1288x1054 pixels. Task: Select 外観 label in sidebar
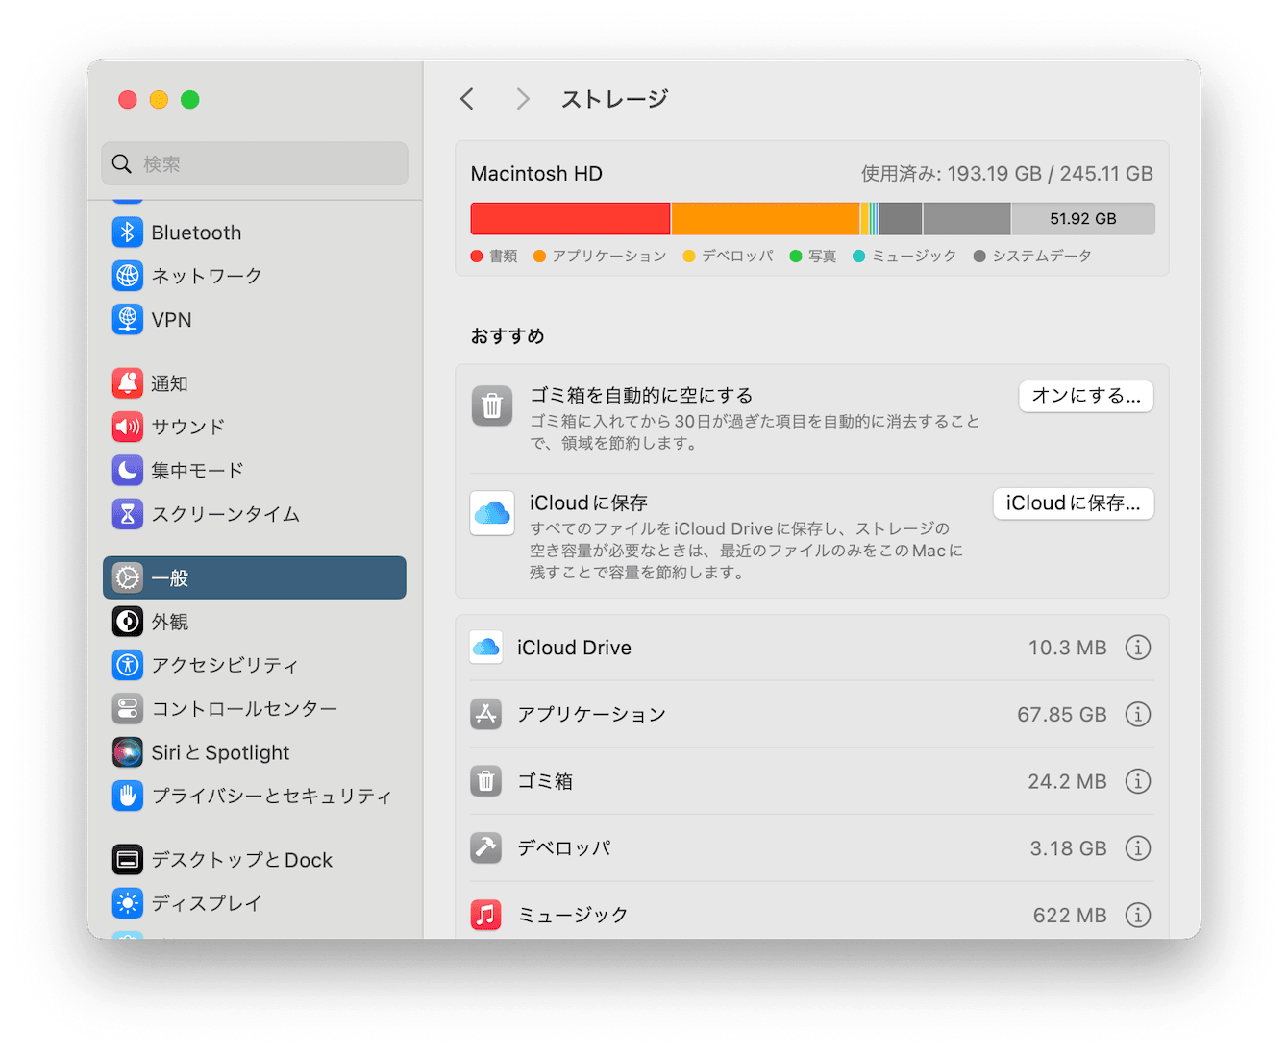click(x=170, y=622)
